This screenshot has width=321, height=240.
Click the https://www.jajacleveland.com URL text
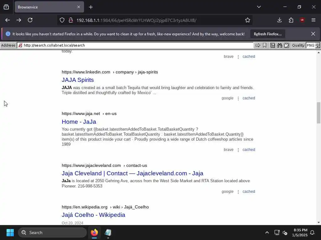(91, 166)
